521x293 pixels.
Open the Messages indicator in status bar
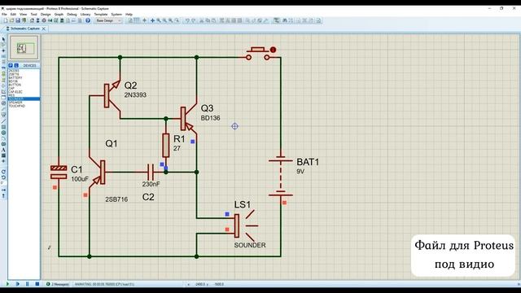click(58, 284)
